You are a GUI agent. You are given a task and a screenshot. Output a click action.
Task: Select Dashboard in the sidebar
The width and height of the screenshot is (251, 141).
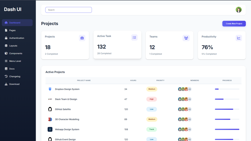point(15,23)
